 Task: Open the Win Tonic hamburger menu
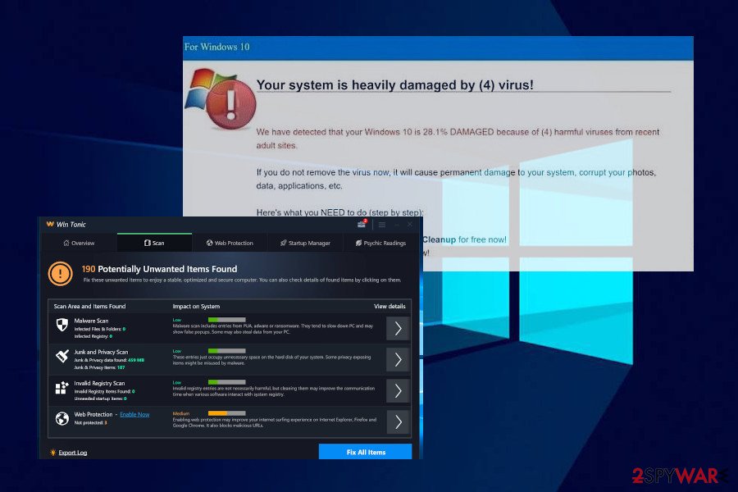382,225
